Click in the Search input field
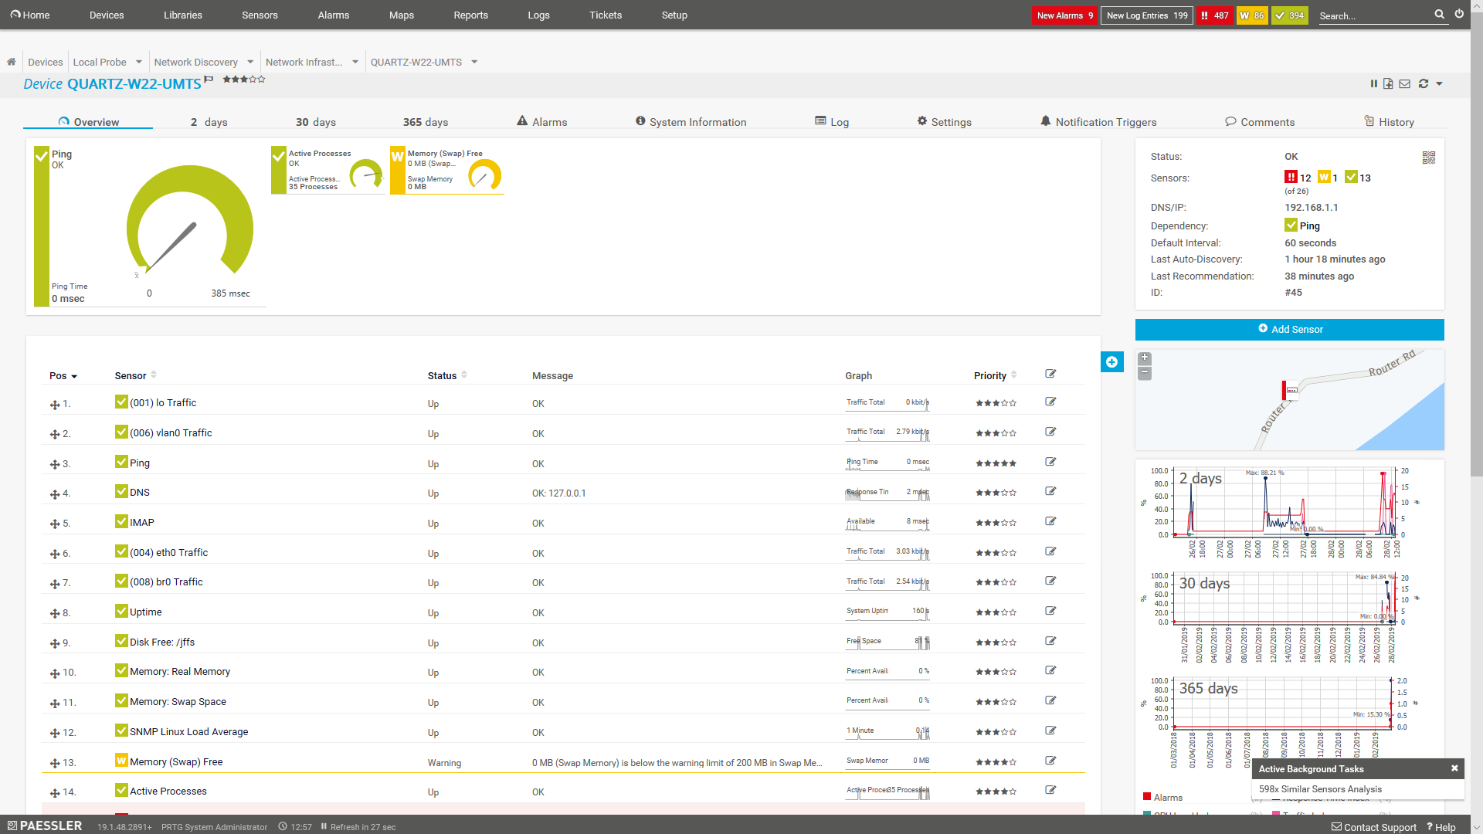The image size is (1483, 834). point(1374,15)
